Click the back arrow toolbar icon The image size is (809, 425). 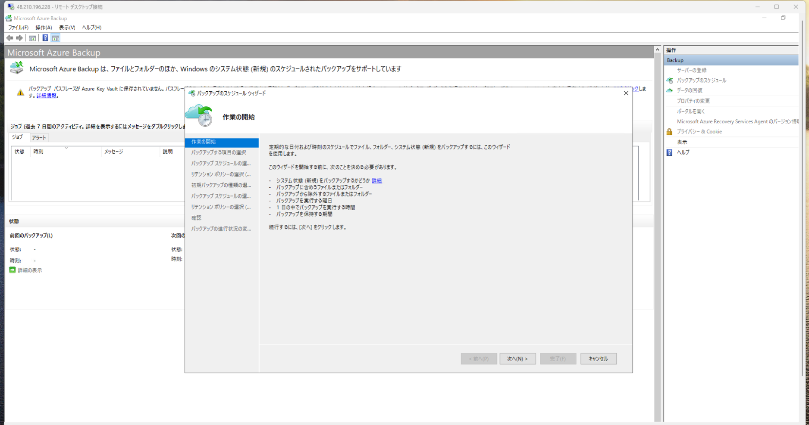(x=9, y=38)
